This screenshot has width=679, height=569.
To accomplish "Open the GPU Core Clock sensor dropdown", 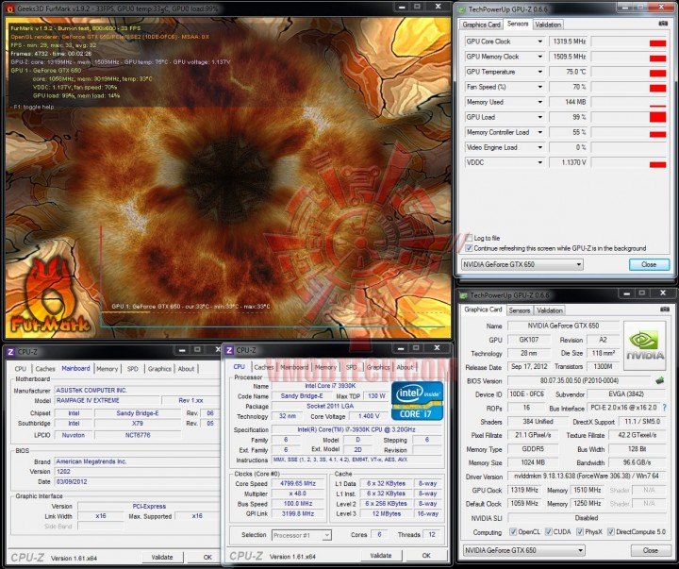I will coord(540,42).
